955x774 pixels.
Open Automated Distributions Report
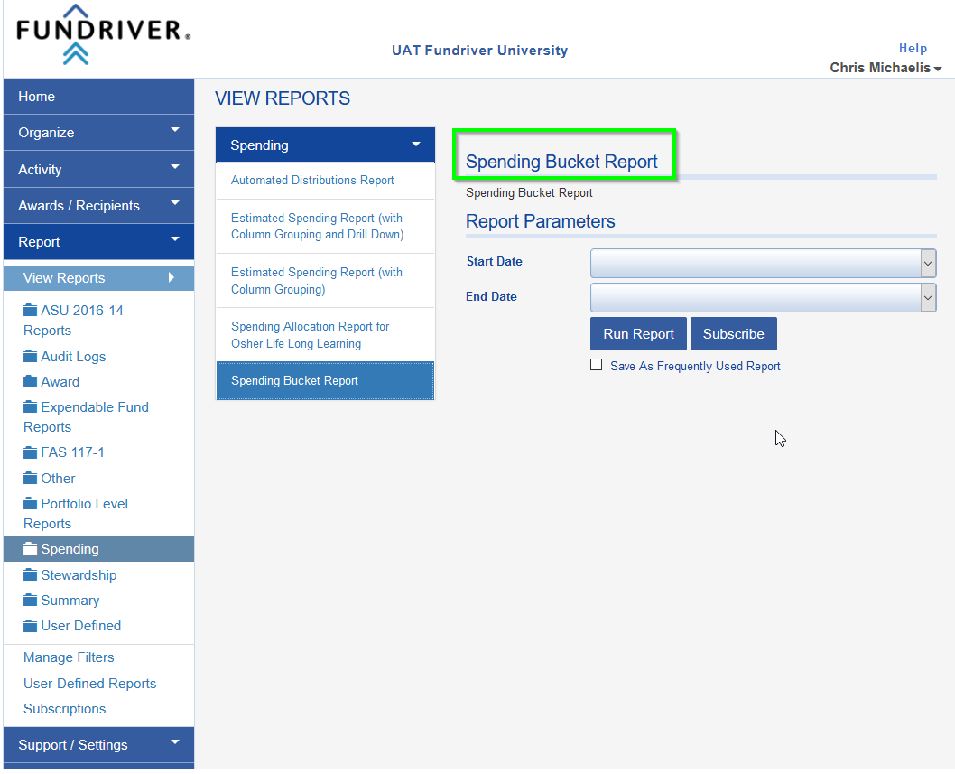click(x=325, y=181)
